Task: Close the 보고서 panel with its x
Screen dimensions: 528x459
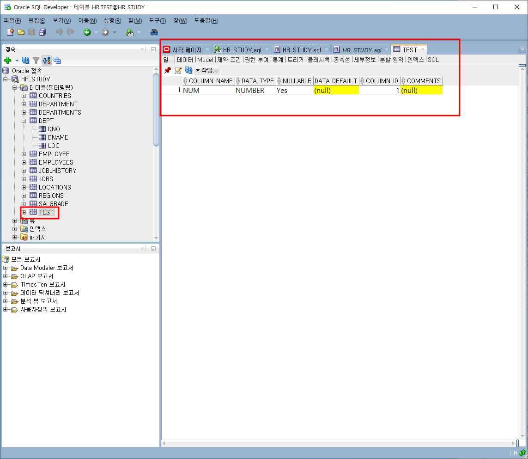Action: pyautogui.click(x=142, y=248)
